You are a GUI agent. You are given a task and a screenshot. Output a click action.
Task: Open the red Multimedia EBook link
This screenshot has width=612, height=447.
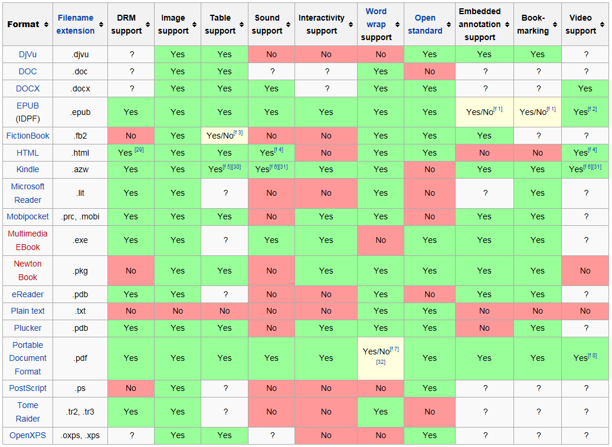coord(28,240)
